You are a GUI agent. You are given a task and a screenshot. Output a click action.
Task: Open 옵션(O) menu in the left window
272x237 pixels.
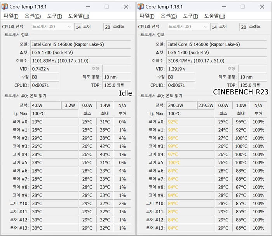tap(33, 16)
